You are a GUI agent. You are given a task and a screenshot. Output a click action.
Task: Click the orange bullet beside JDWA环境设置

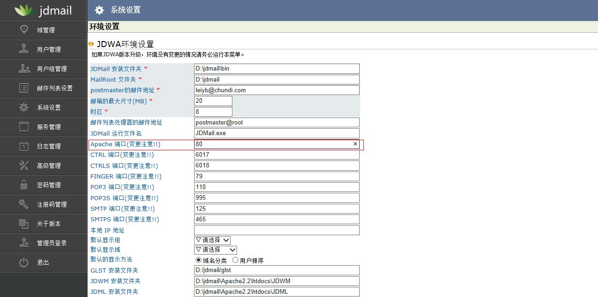pos(91,44)
